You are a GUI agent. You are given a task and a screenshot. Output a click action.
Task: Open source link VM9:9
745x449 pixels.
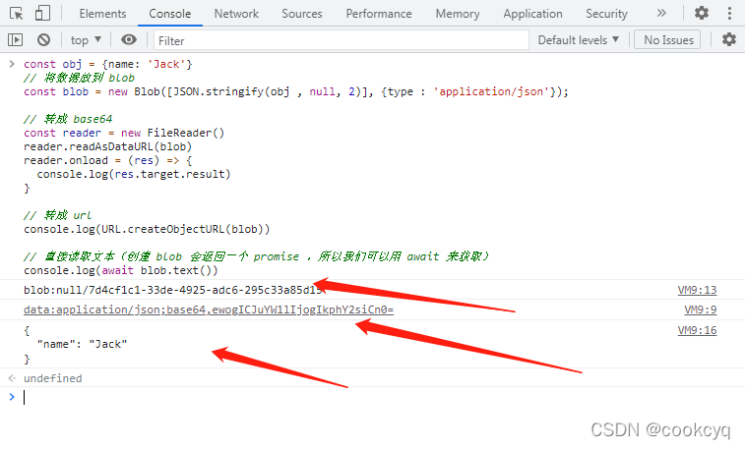coord(701,309)
